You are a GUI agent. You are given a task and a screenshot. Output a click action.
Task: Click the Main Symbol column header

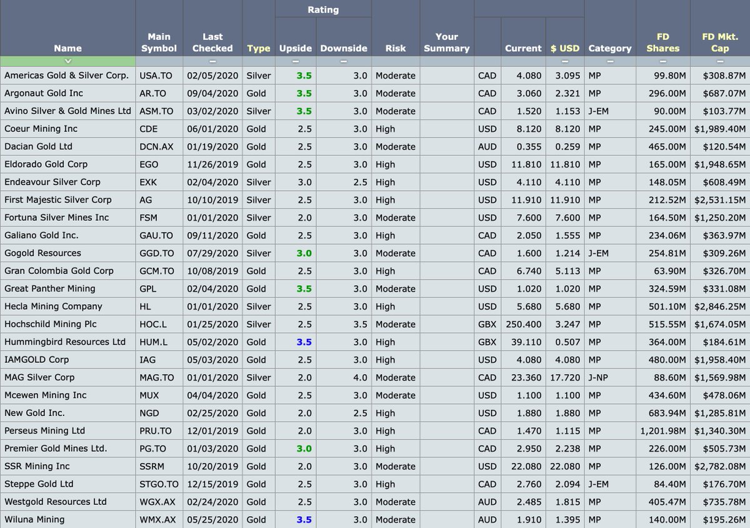point(159,43)
